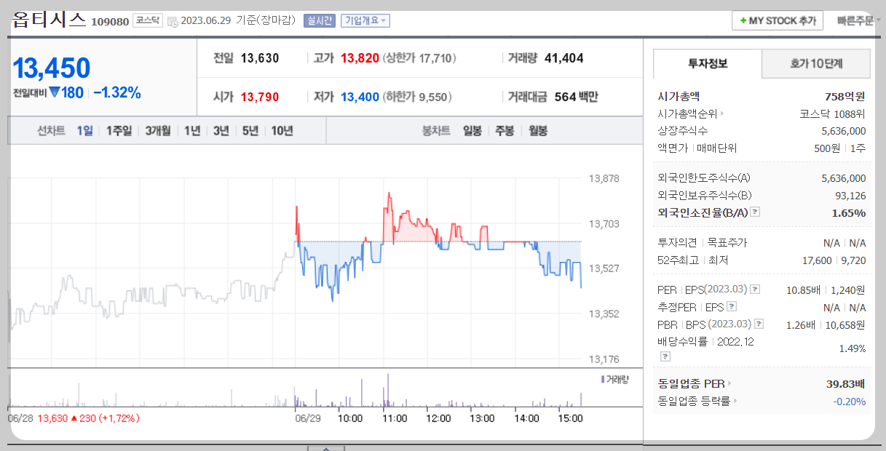The height and width of the screenshot is (451, 886).
Task: Click the change rate −1.32%
Action: [x=117, y=93]
